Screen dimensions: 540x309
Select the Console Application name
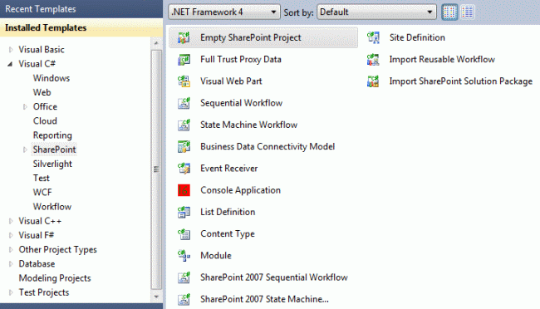pos(240,190)
